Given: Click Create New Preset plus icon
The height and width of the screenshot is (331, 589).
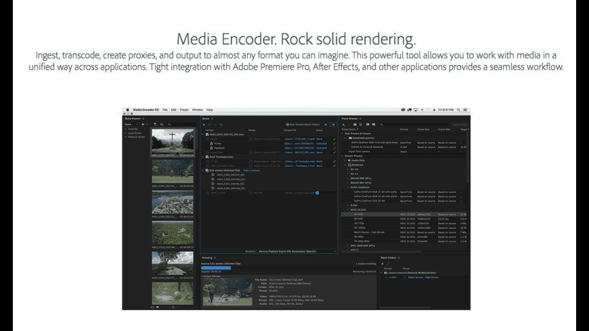Looking at the screenshot, I should click(343, 124).
